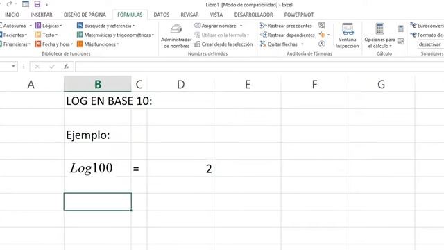Open the Recientes functions list
Viewport: 444px width, 250px height.
point(14,35)
